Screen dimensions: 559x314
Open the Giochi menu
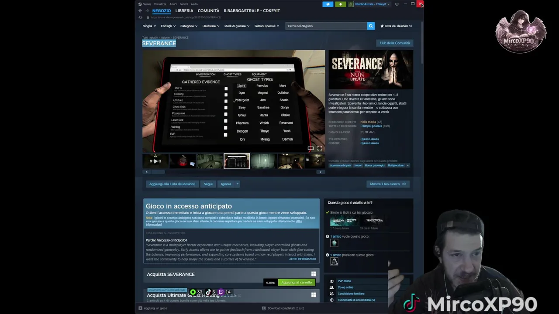click(x=184, y=4)
